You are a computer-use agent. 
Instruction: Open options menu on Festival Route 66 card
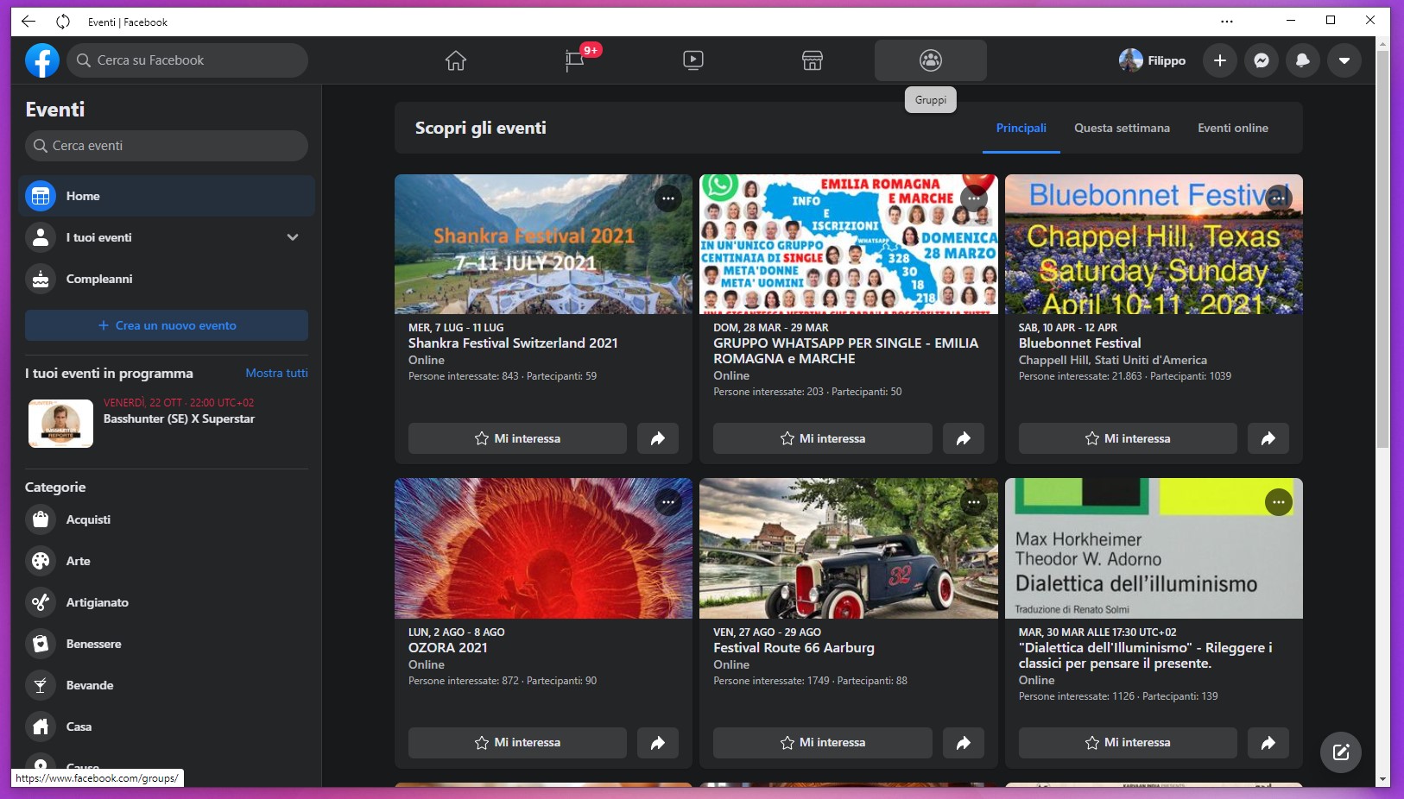click(x=974, y=502)
